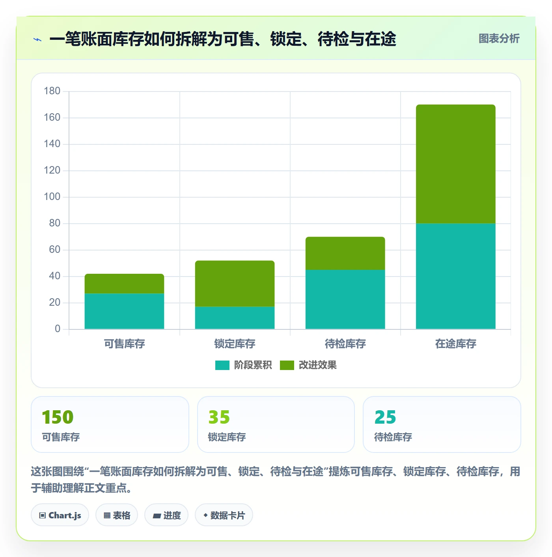Viewport: 552px width, 557px height.
Task: Click the 锁定库存 x-axis label
Action: click(235, 344)
